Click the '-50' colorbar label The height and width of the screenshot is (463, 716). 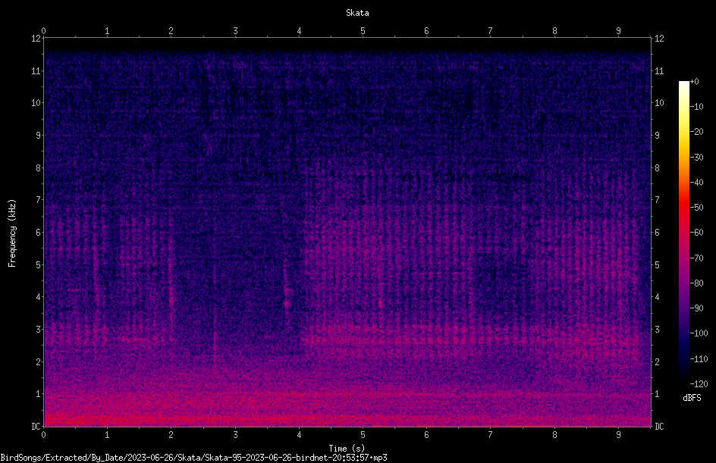click(x=696, y=208)
